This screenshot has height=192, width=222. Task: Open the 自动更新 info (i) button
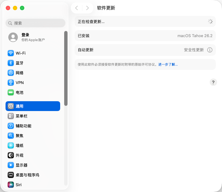(x=210, y=50)
